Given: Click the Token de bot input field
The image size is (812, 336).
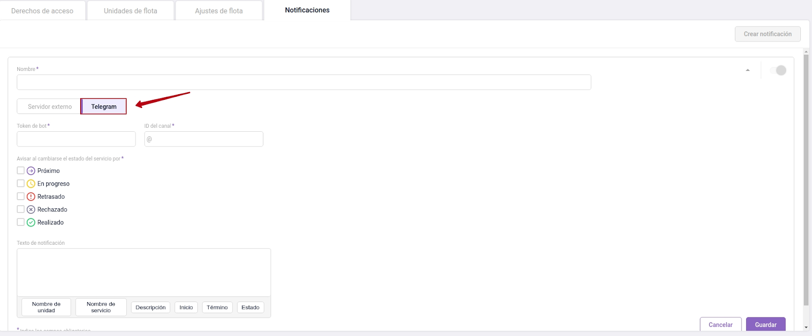Looking at the screenshot, I should pyautogui.click(x=76, y=139).
